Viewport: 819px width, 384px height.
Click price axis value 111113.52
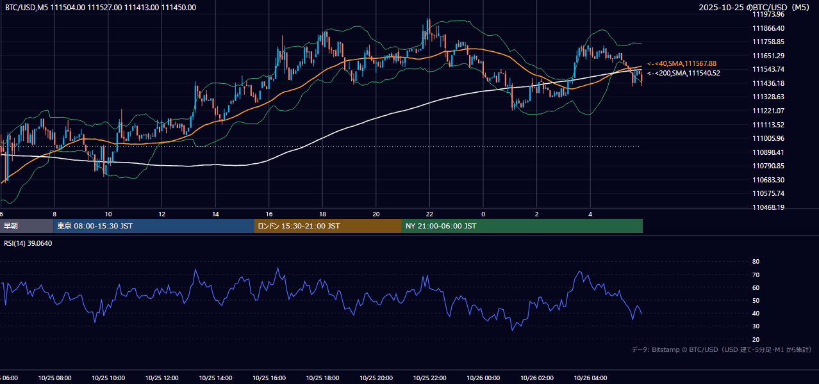click(768, 125)
